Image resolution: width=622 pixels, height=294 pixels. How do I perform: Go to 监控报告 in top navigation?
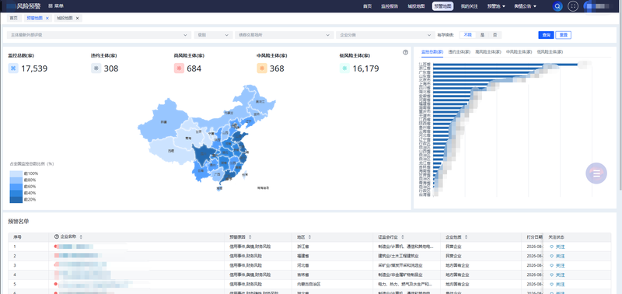coord(390,6)
